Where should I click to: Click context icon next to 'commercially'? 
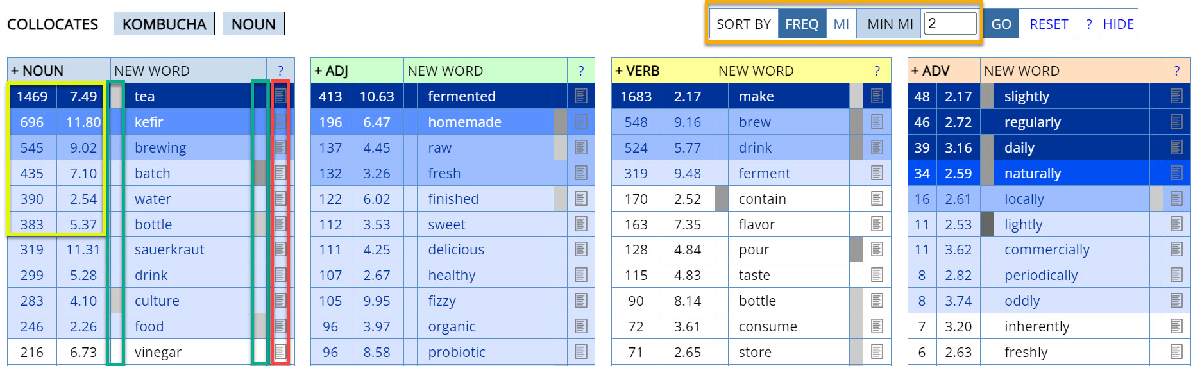tap(1176, 249)
